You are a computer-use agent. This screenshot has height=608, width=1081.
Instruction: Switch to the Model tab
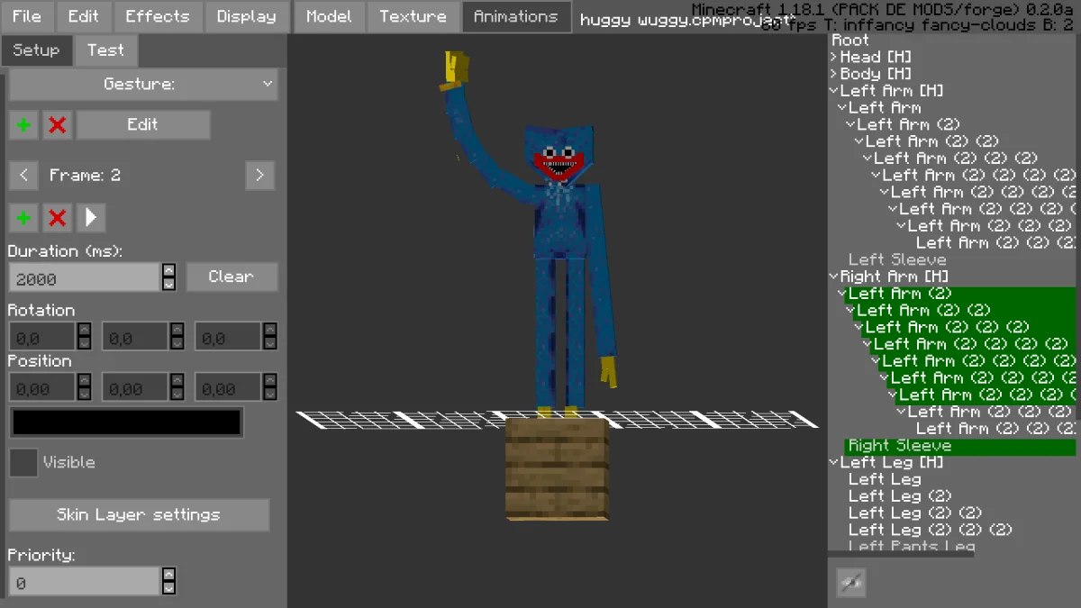(329, 16)
